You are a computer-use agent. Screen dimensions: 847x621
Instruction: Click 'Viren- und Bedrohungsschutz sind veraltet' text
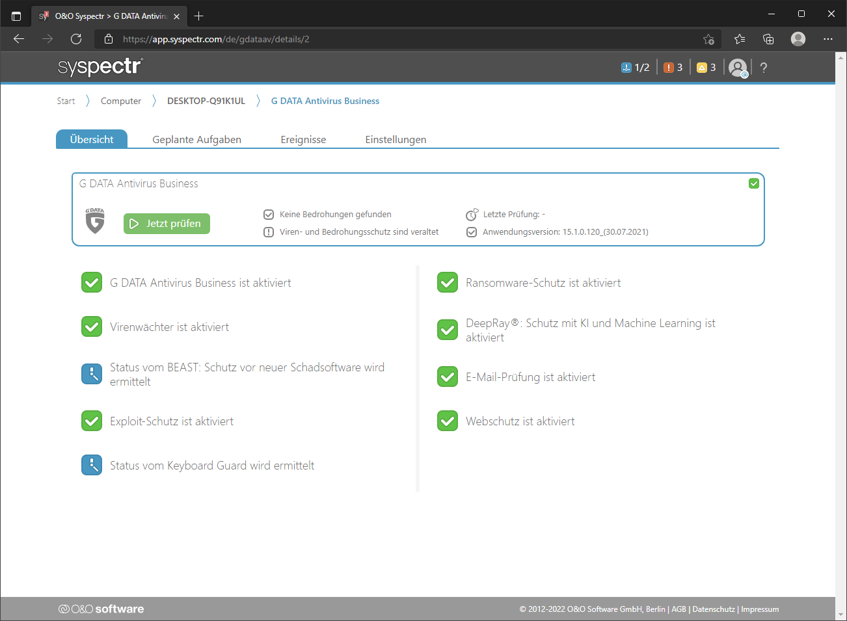(x=359, y=232)
